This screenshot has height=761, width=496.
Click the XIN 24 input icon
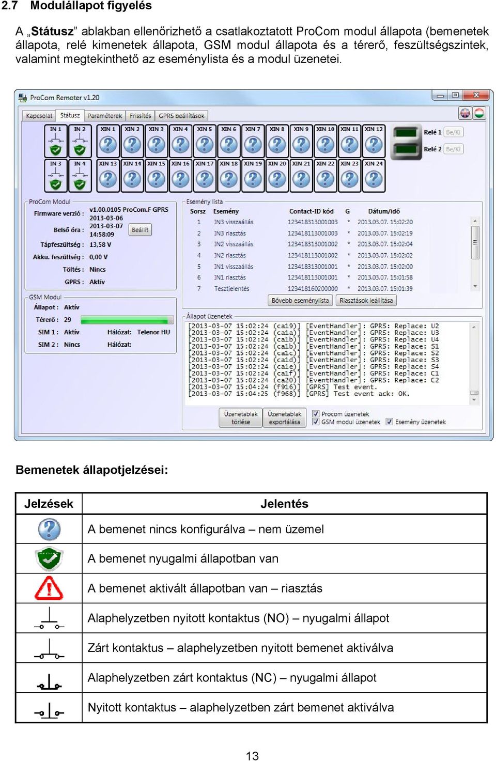pyautogui.click(x=374, y=176)
